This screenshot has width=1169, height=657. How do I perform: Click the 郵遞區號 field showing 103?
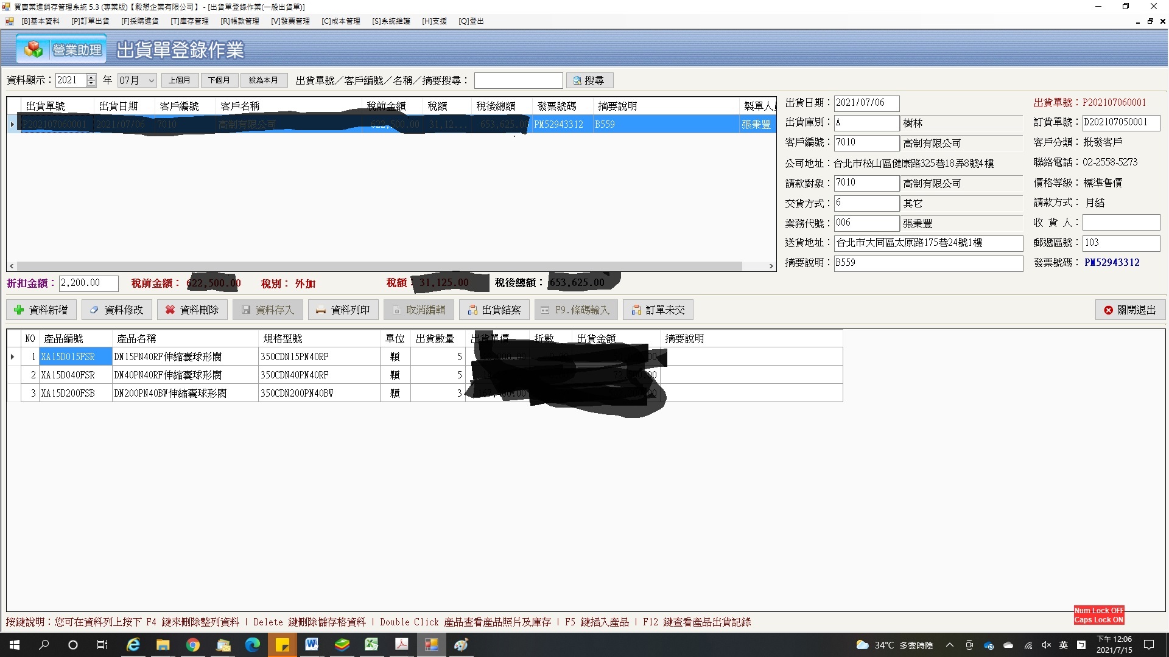1121,243
